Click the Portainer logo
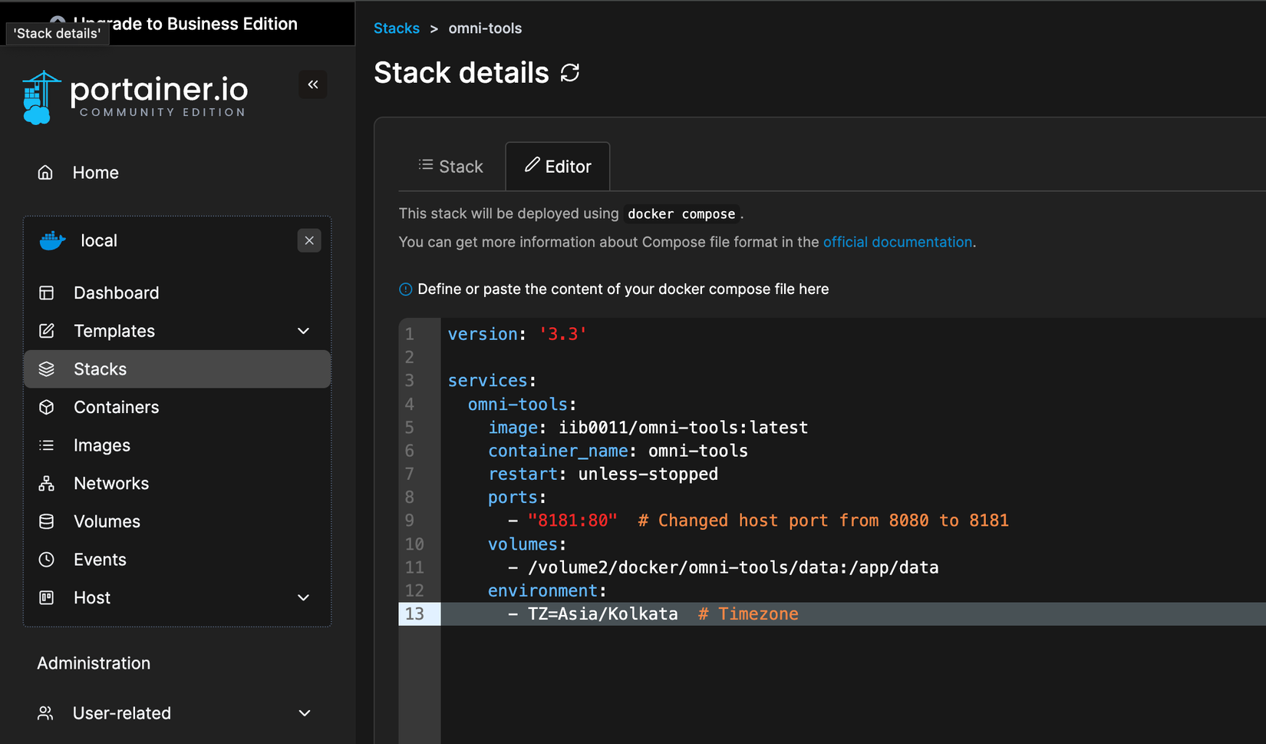The height and width of the screenshot is (744, 1266). [135, 96]
